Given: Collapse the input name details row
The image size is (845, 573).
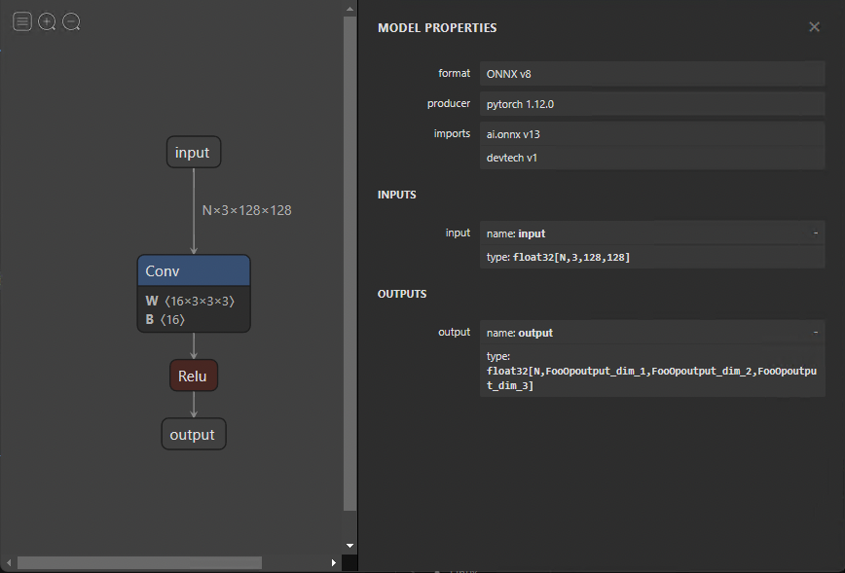Looking at the screenshot, I should click(815, 233).
